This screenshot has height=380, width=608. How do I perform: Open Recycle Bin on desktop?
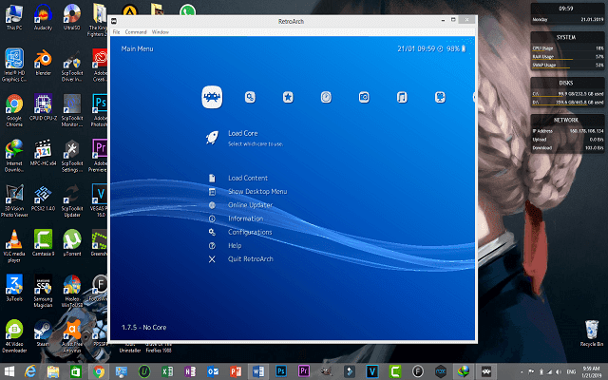(x=590, y=332)
